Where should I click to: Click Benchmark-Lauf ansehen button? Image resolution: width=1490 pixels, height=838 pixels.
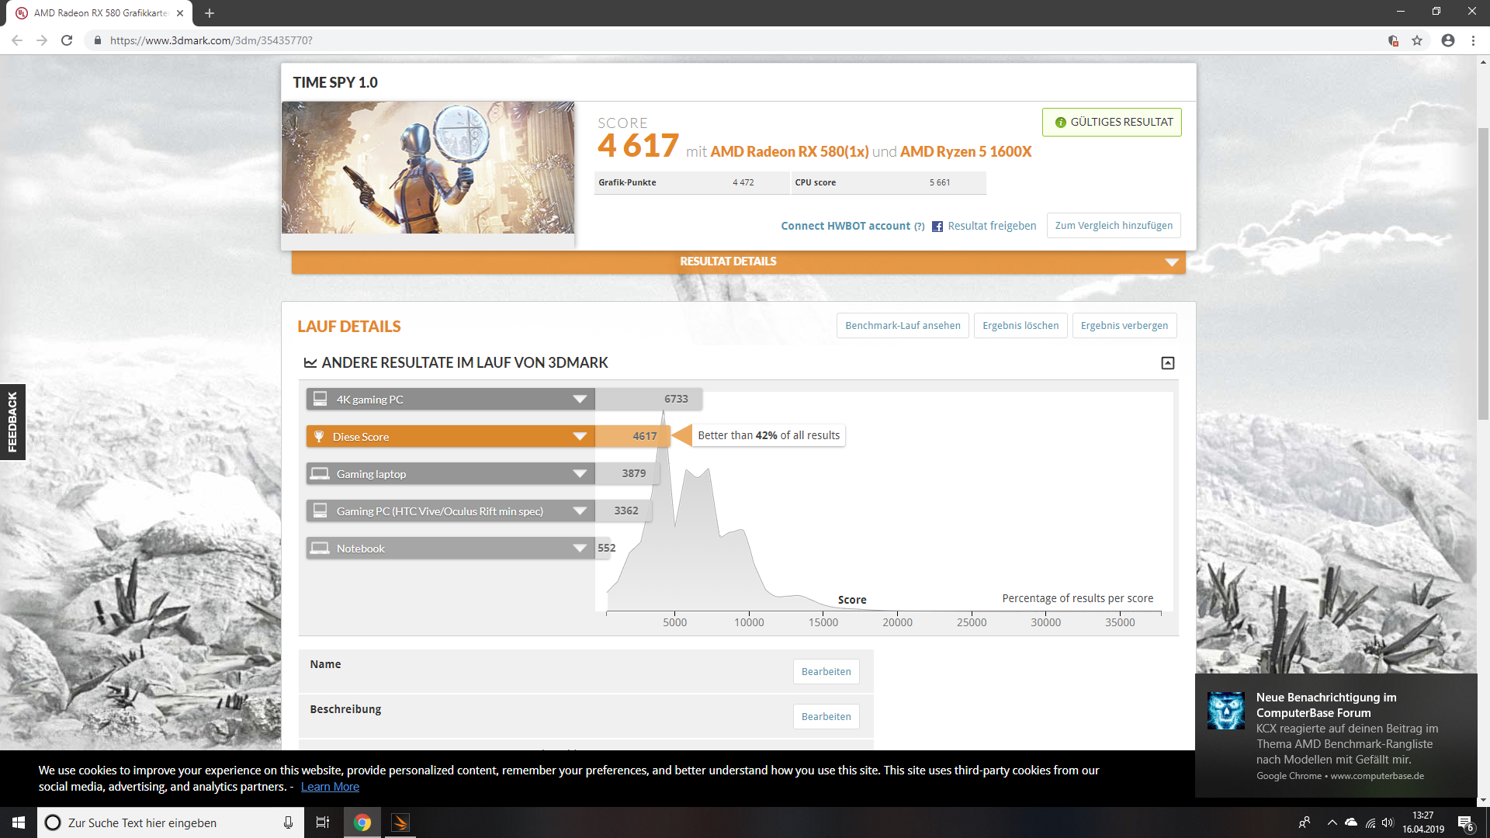[x=903, y=326]
